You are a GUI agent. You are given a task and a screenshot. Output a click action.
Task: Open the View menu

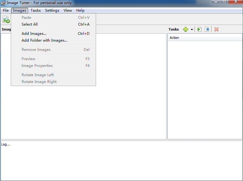click(x=68, y=10)
